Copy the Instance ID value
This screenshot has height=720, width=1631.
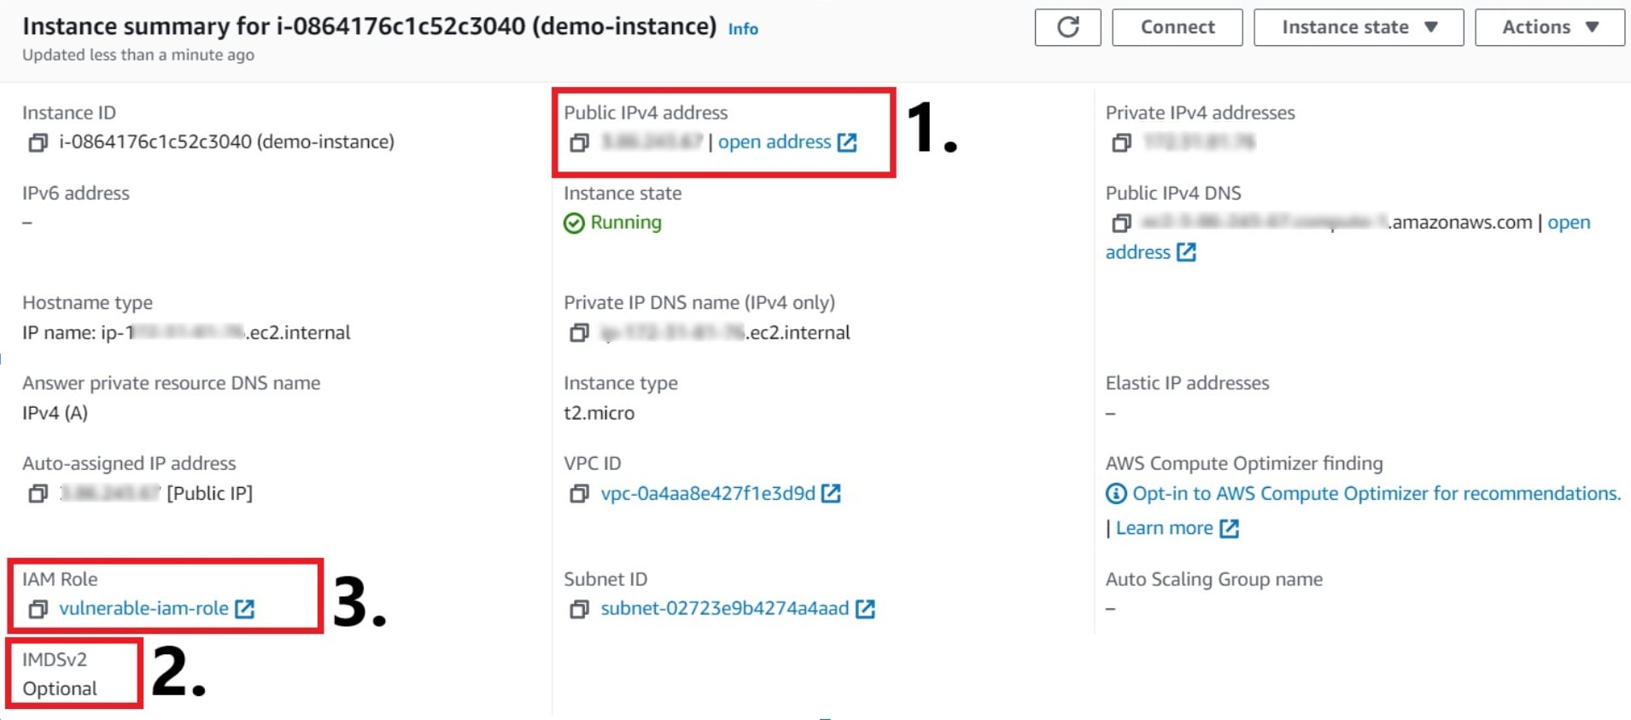(38, 142)
